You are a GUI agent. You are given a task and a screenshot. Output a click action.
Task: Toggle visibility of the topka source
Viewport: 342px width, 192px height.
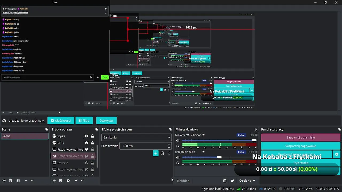(x=87, y=136)
